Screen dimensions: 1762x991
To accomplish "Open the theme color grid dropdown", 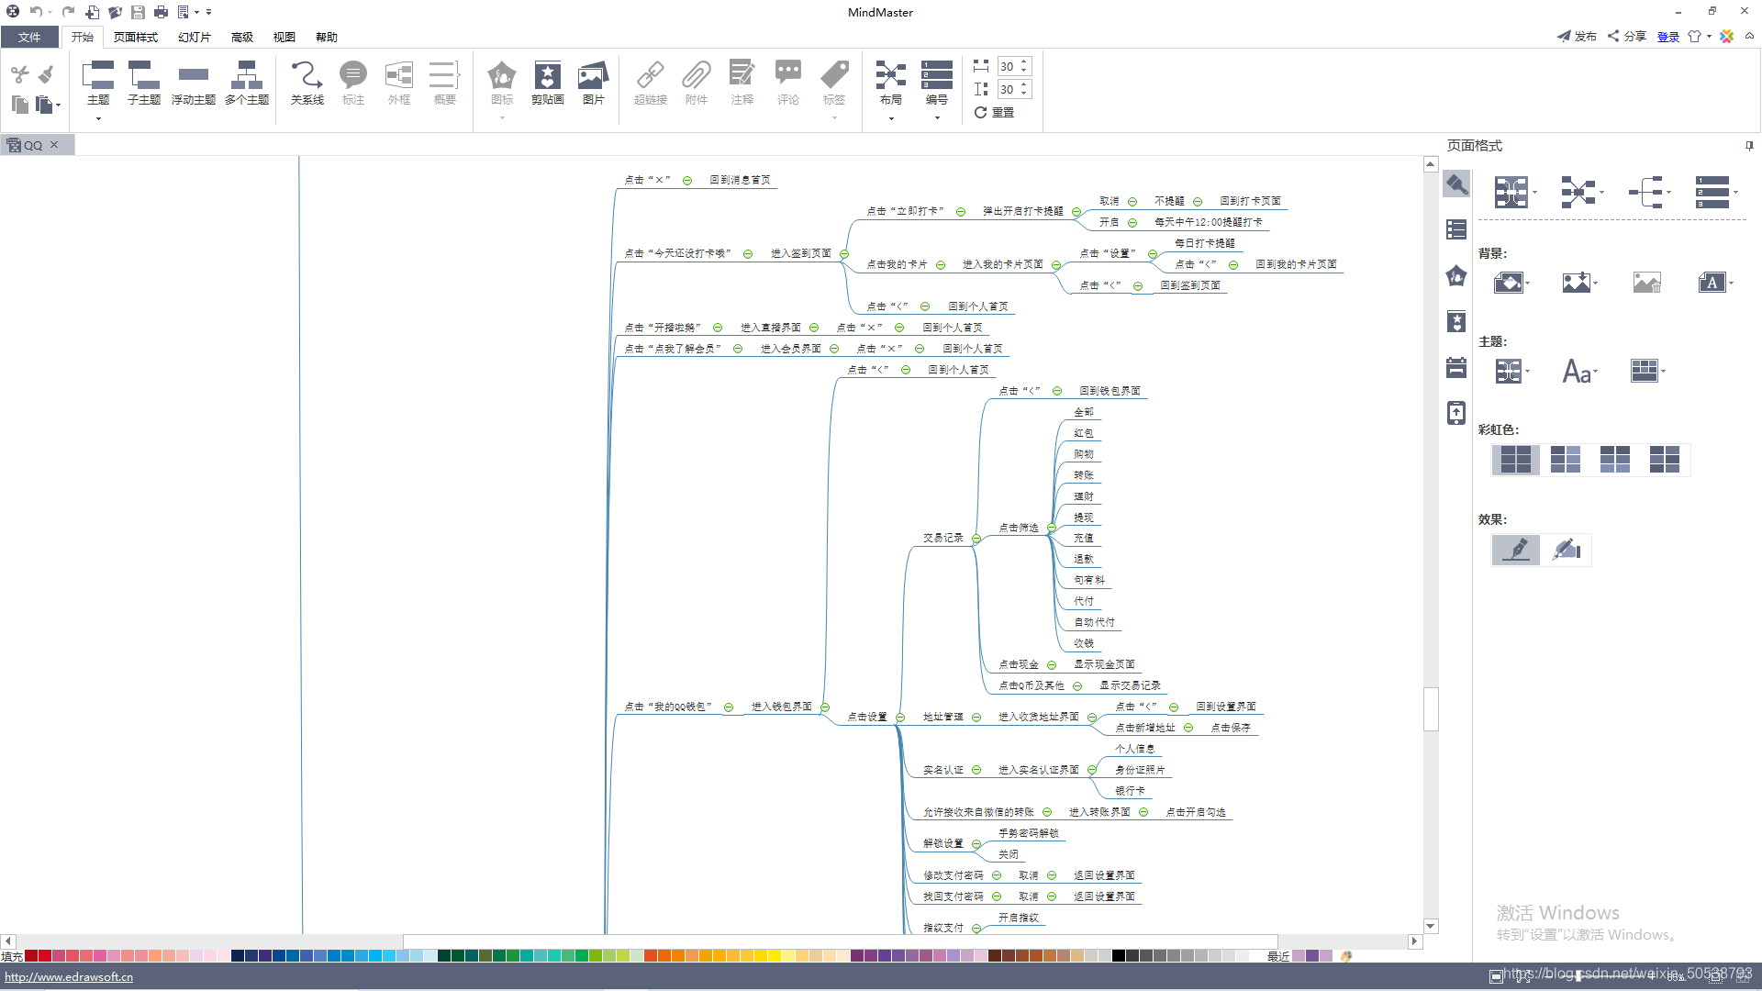I will click(1647, 371).
